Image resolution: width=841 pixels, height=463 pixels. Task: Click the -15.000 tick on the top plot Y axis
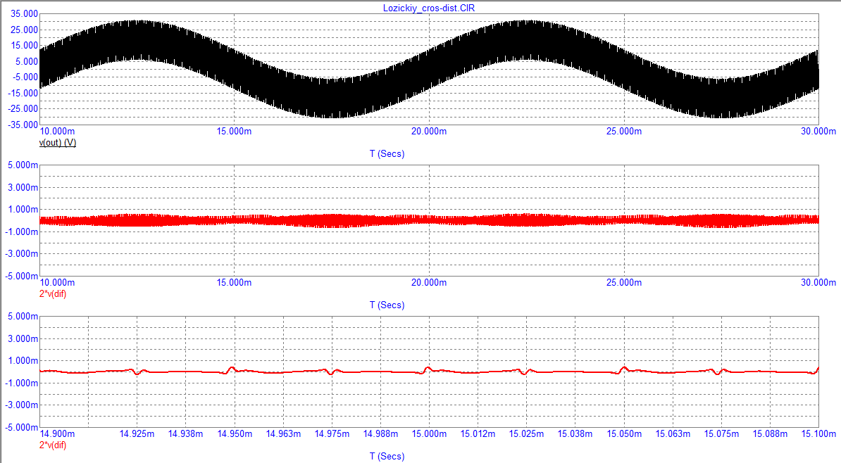(23, 93)
